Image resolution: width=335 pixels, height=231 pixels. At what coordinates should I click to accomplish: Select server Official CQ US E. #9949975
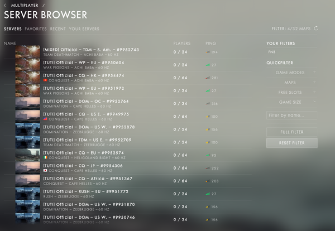tap(128, 117)
